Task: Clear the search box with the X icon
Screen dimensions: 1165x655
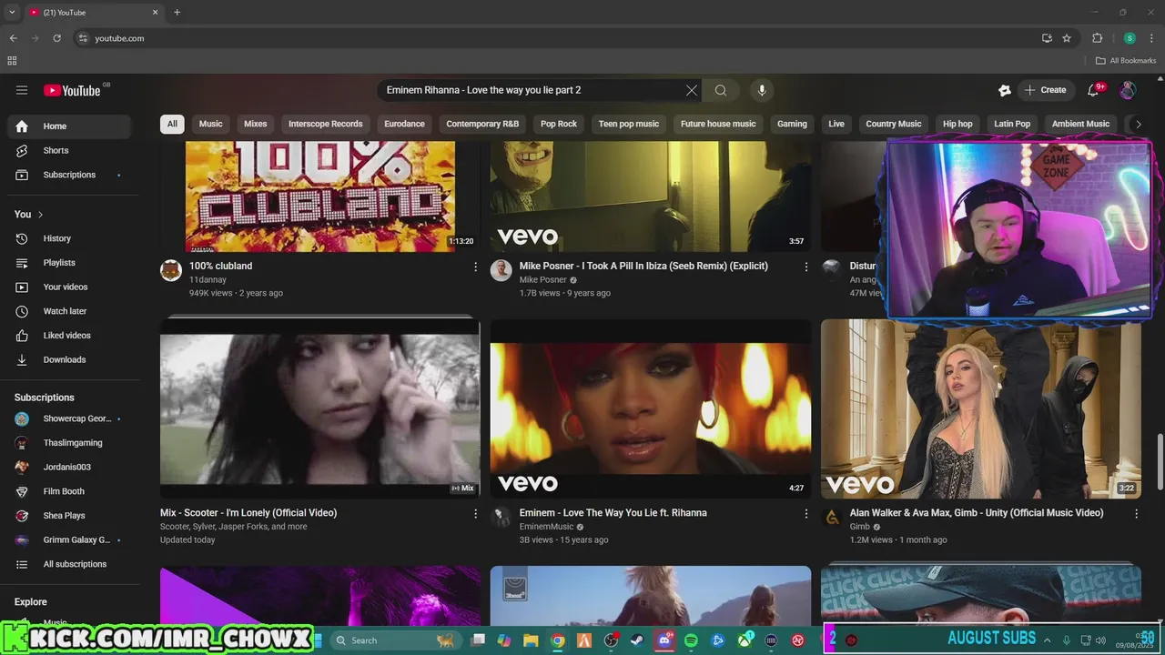Action: click(692, 90)
